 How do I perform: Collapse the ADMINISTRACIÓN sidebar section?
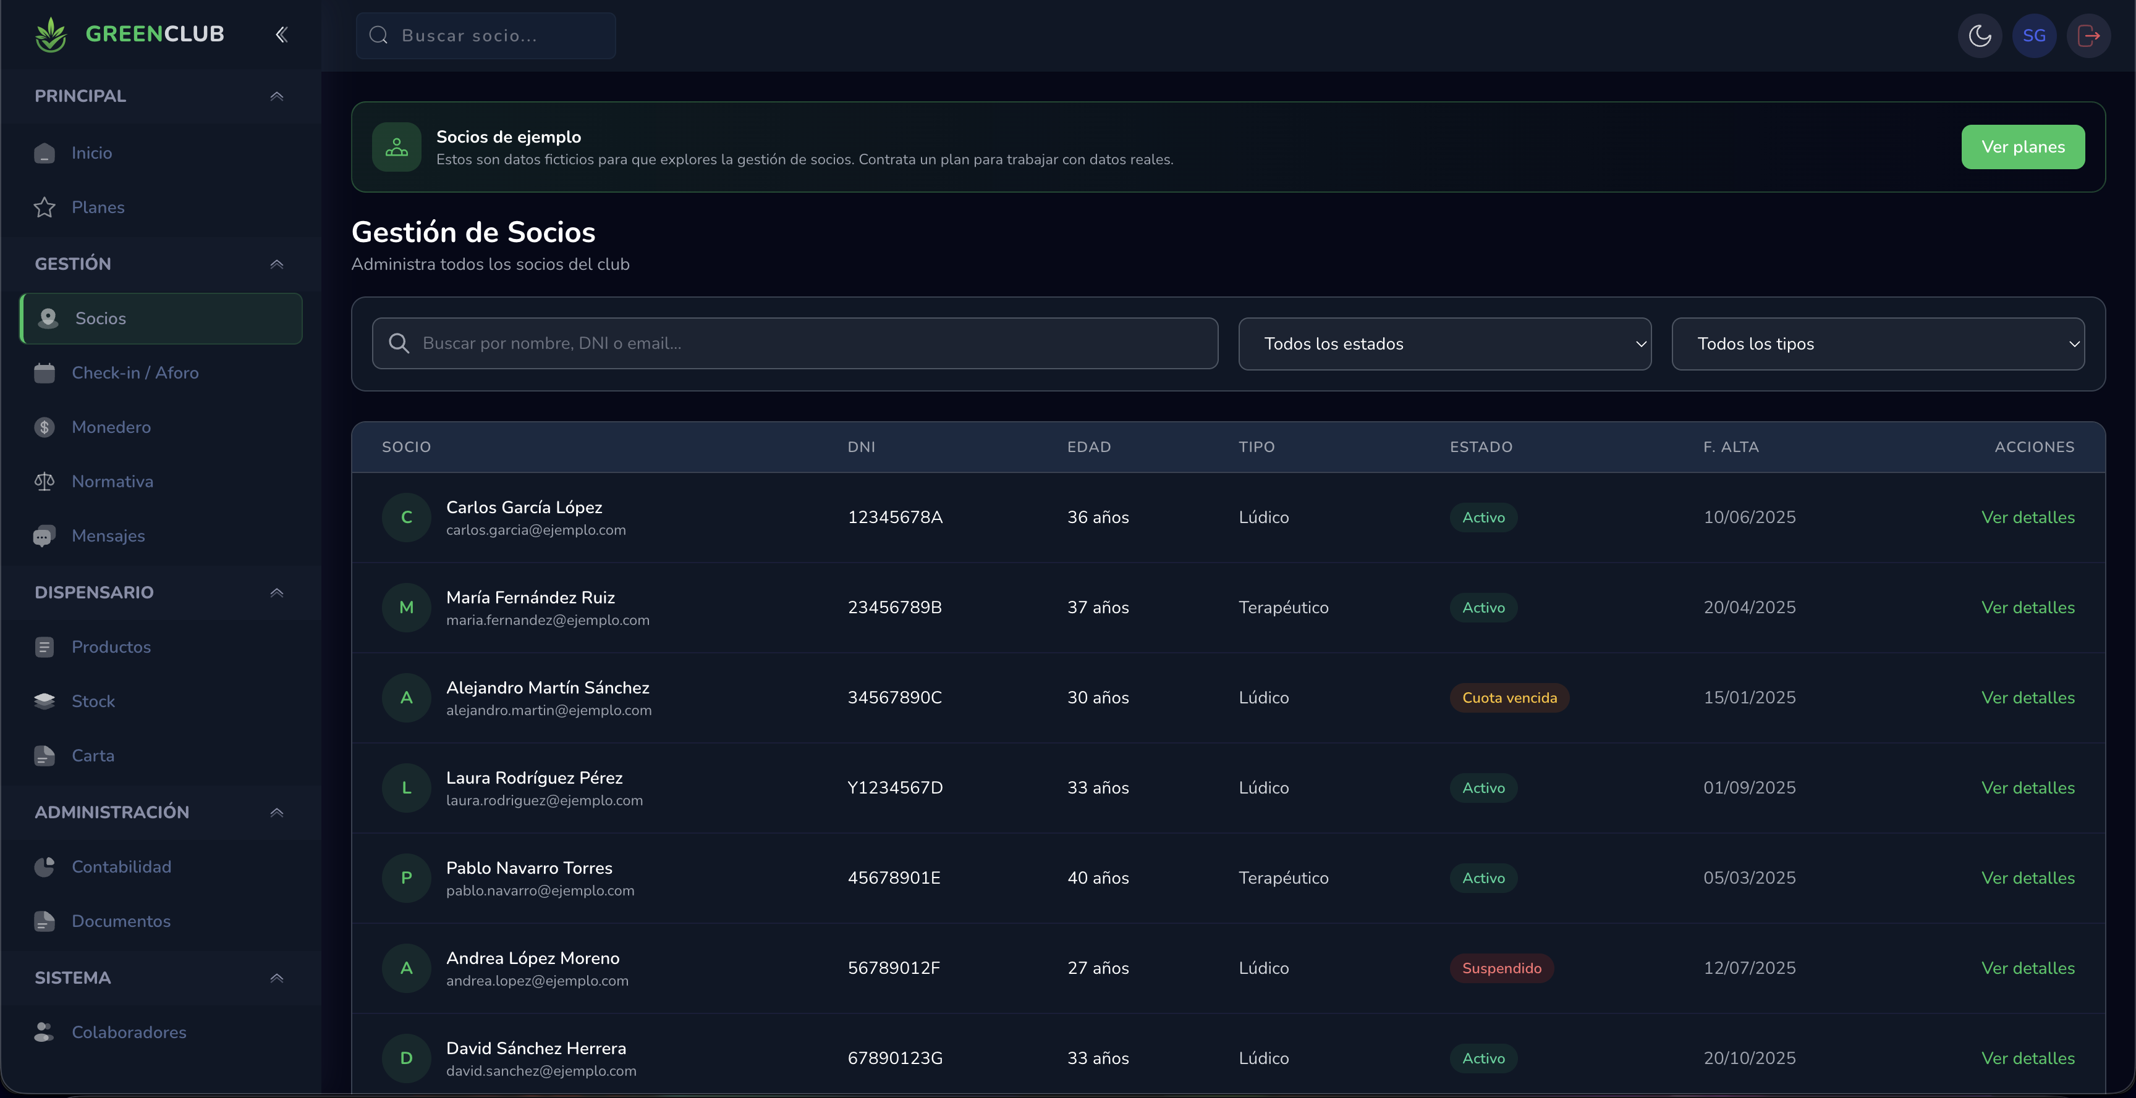pos(277,812)
